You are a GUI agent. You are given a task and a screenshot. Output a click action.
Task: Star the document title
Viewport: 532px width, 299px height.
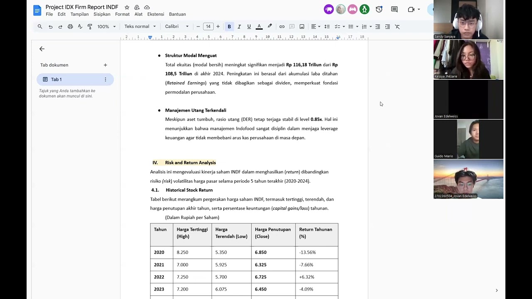[x=127, y=7]
